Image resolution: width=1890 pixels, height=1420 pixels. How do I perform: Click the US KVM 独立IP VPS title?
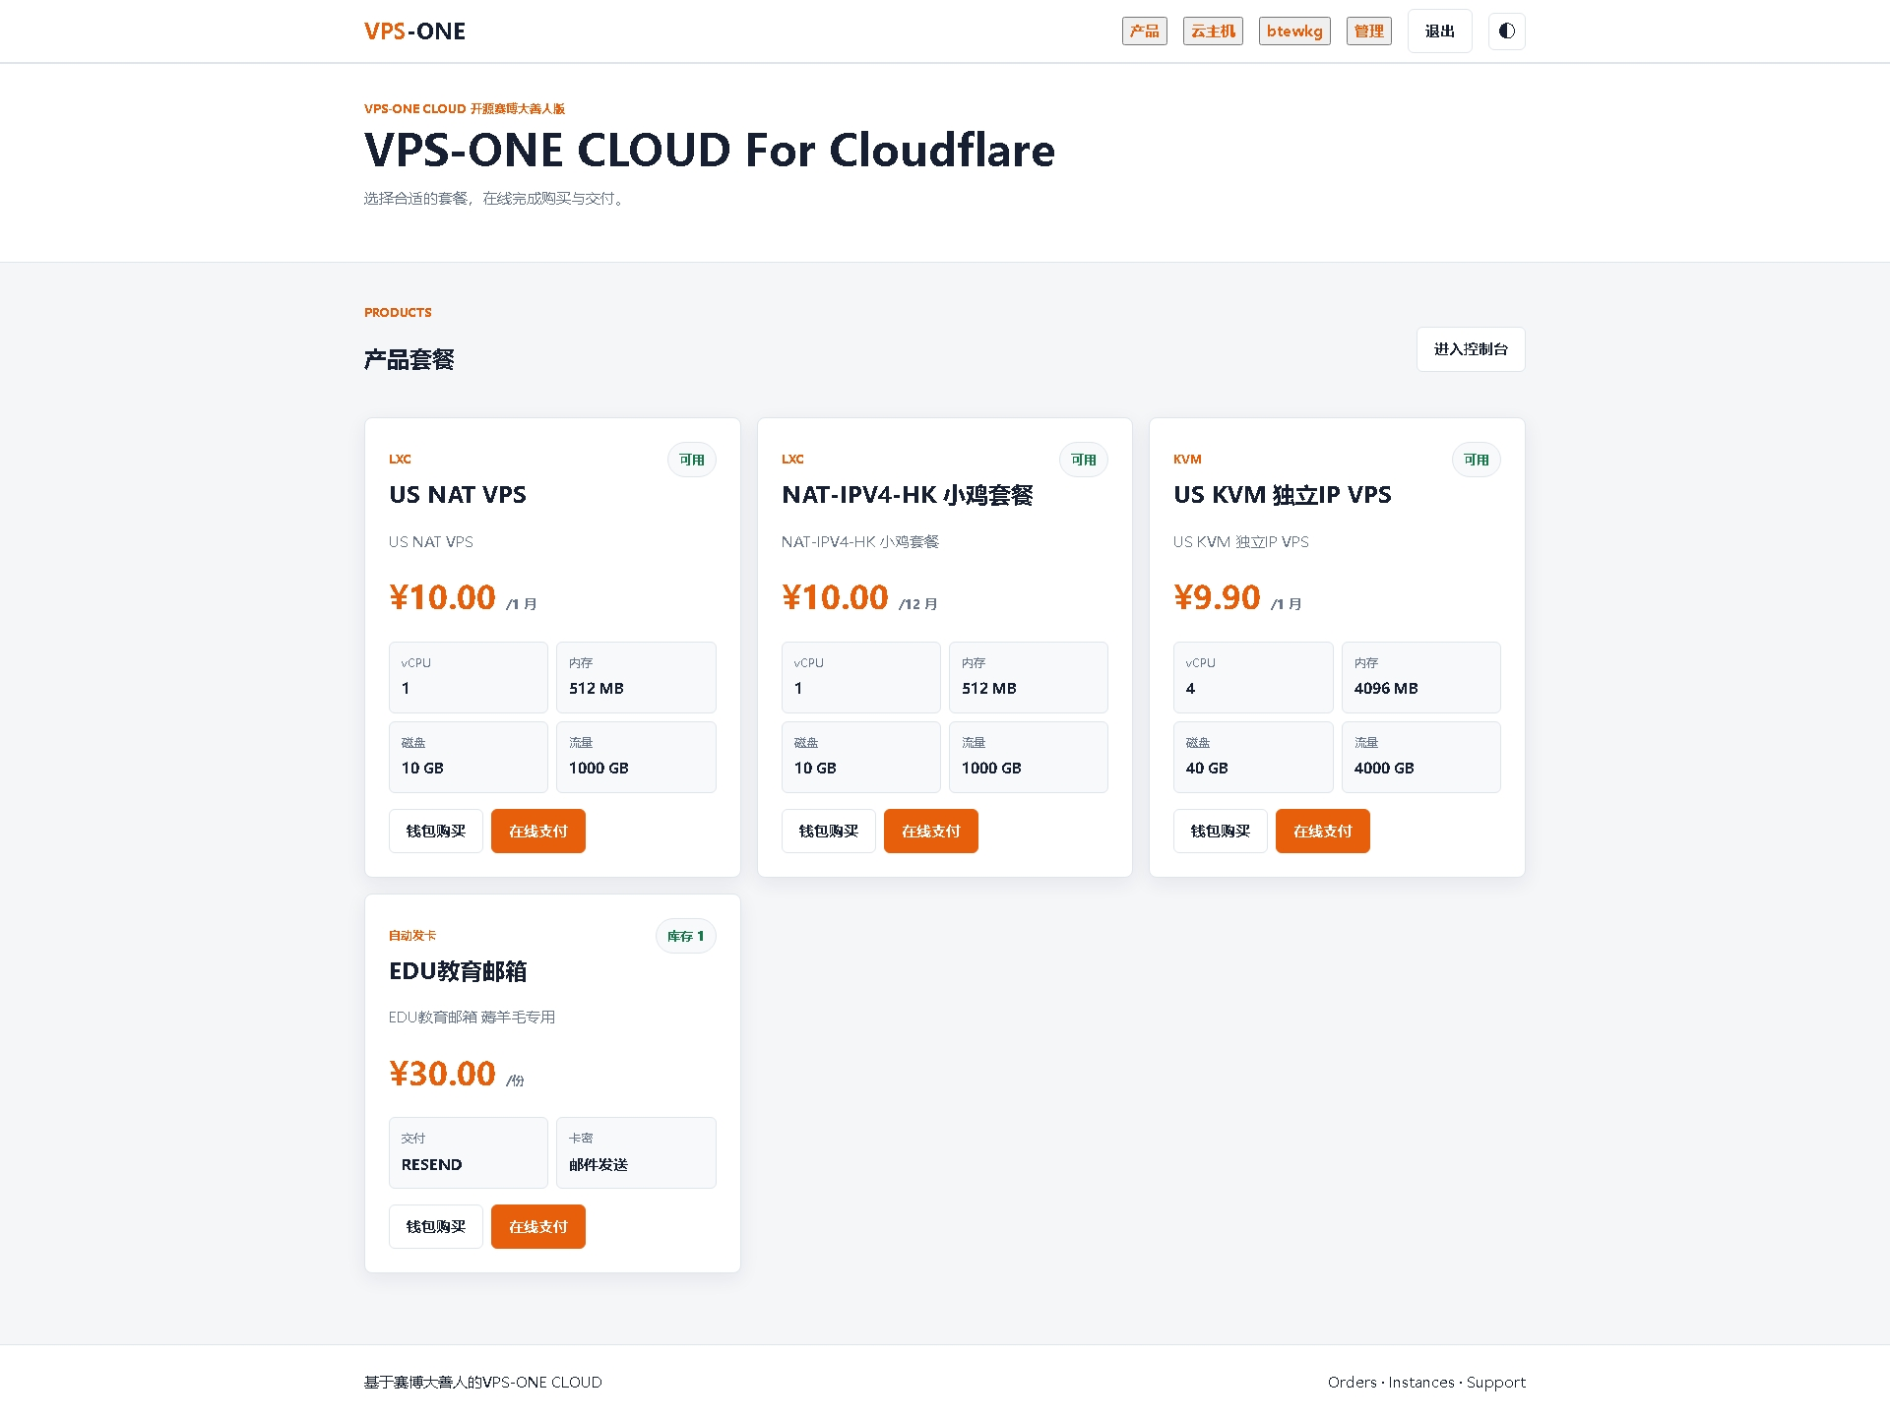(x=1282, y=495)
